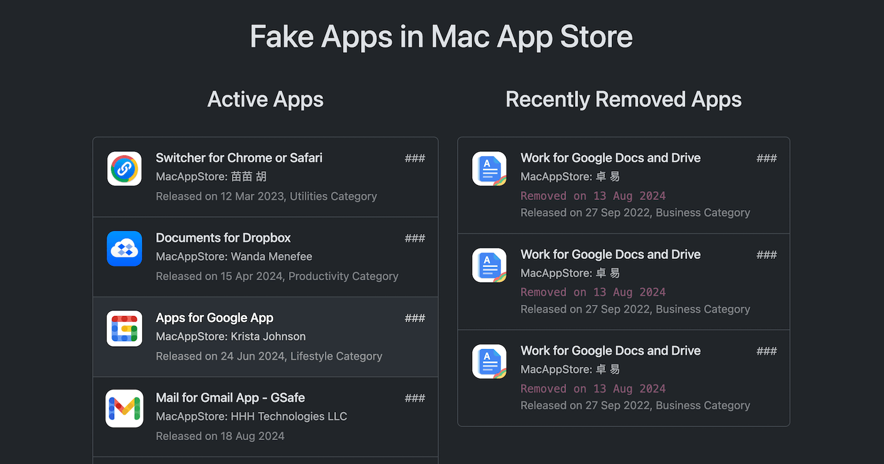Click the ### link beside Mail for Gmail App
Viewport: 884px width, 464px height.
(415, 398)
